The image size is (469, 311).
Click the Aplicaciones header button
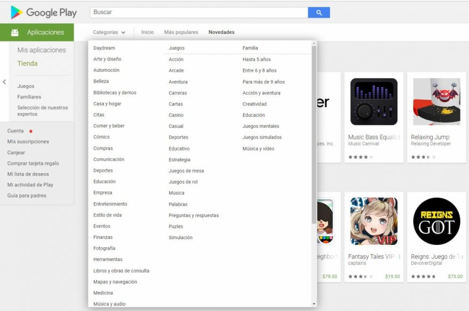click(x=37, y=32)
